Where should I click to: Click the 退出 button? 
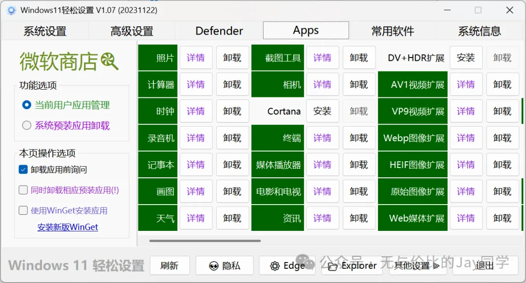pos(485,265)
